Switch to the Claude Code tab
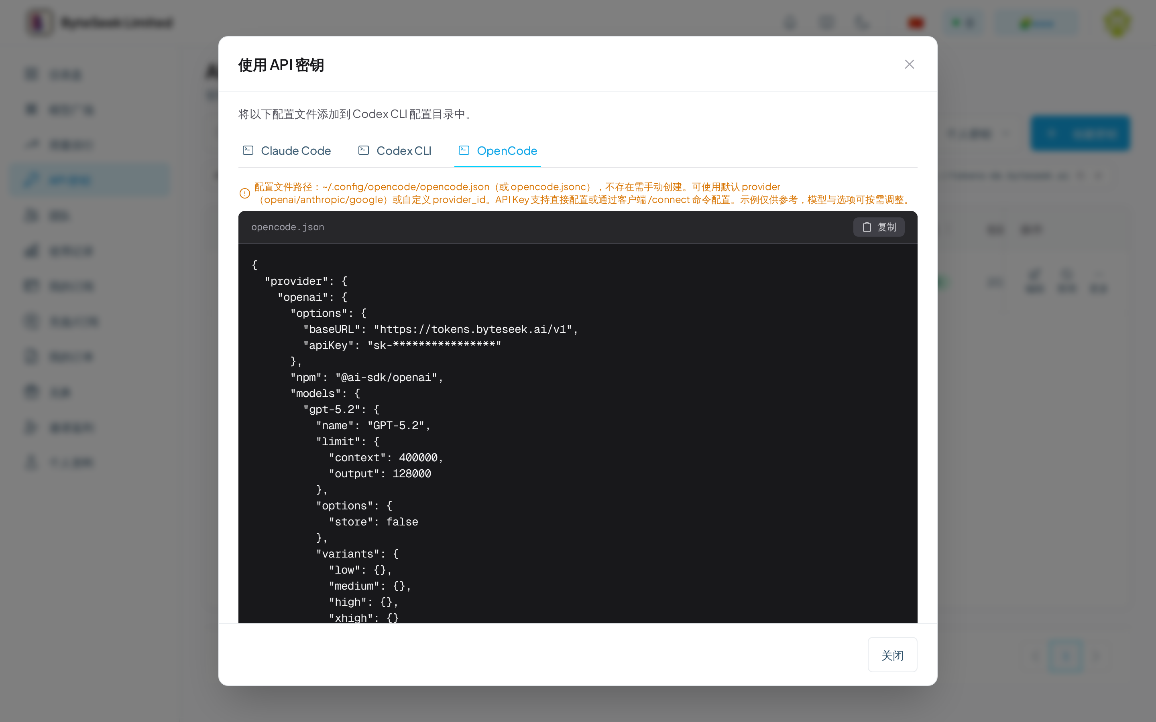Image resolution: width=1156 pixels, height=722 pixels. (x=287, y=150)
